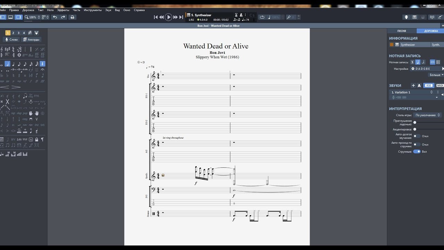Insert a text annotation with TXT icon
Screen dimensions: 444x250
25,139
